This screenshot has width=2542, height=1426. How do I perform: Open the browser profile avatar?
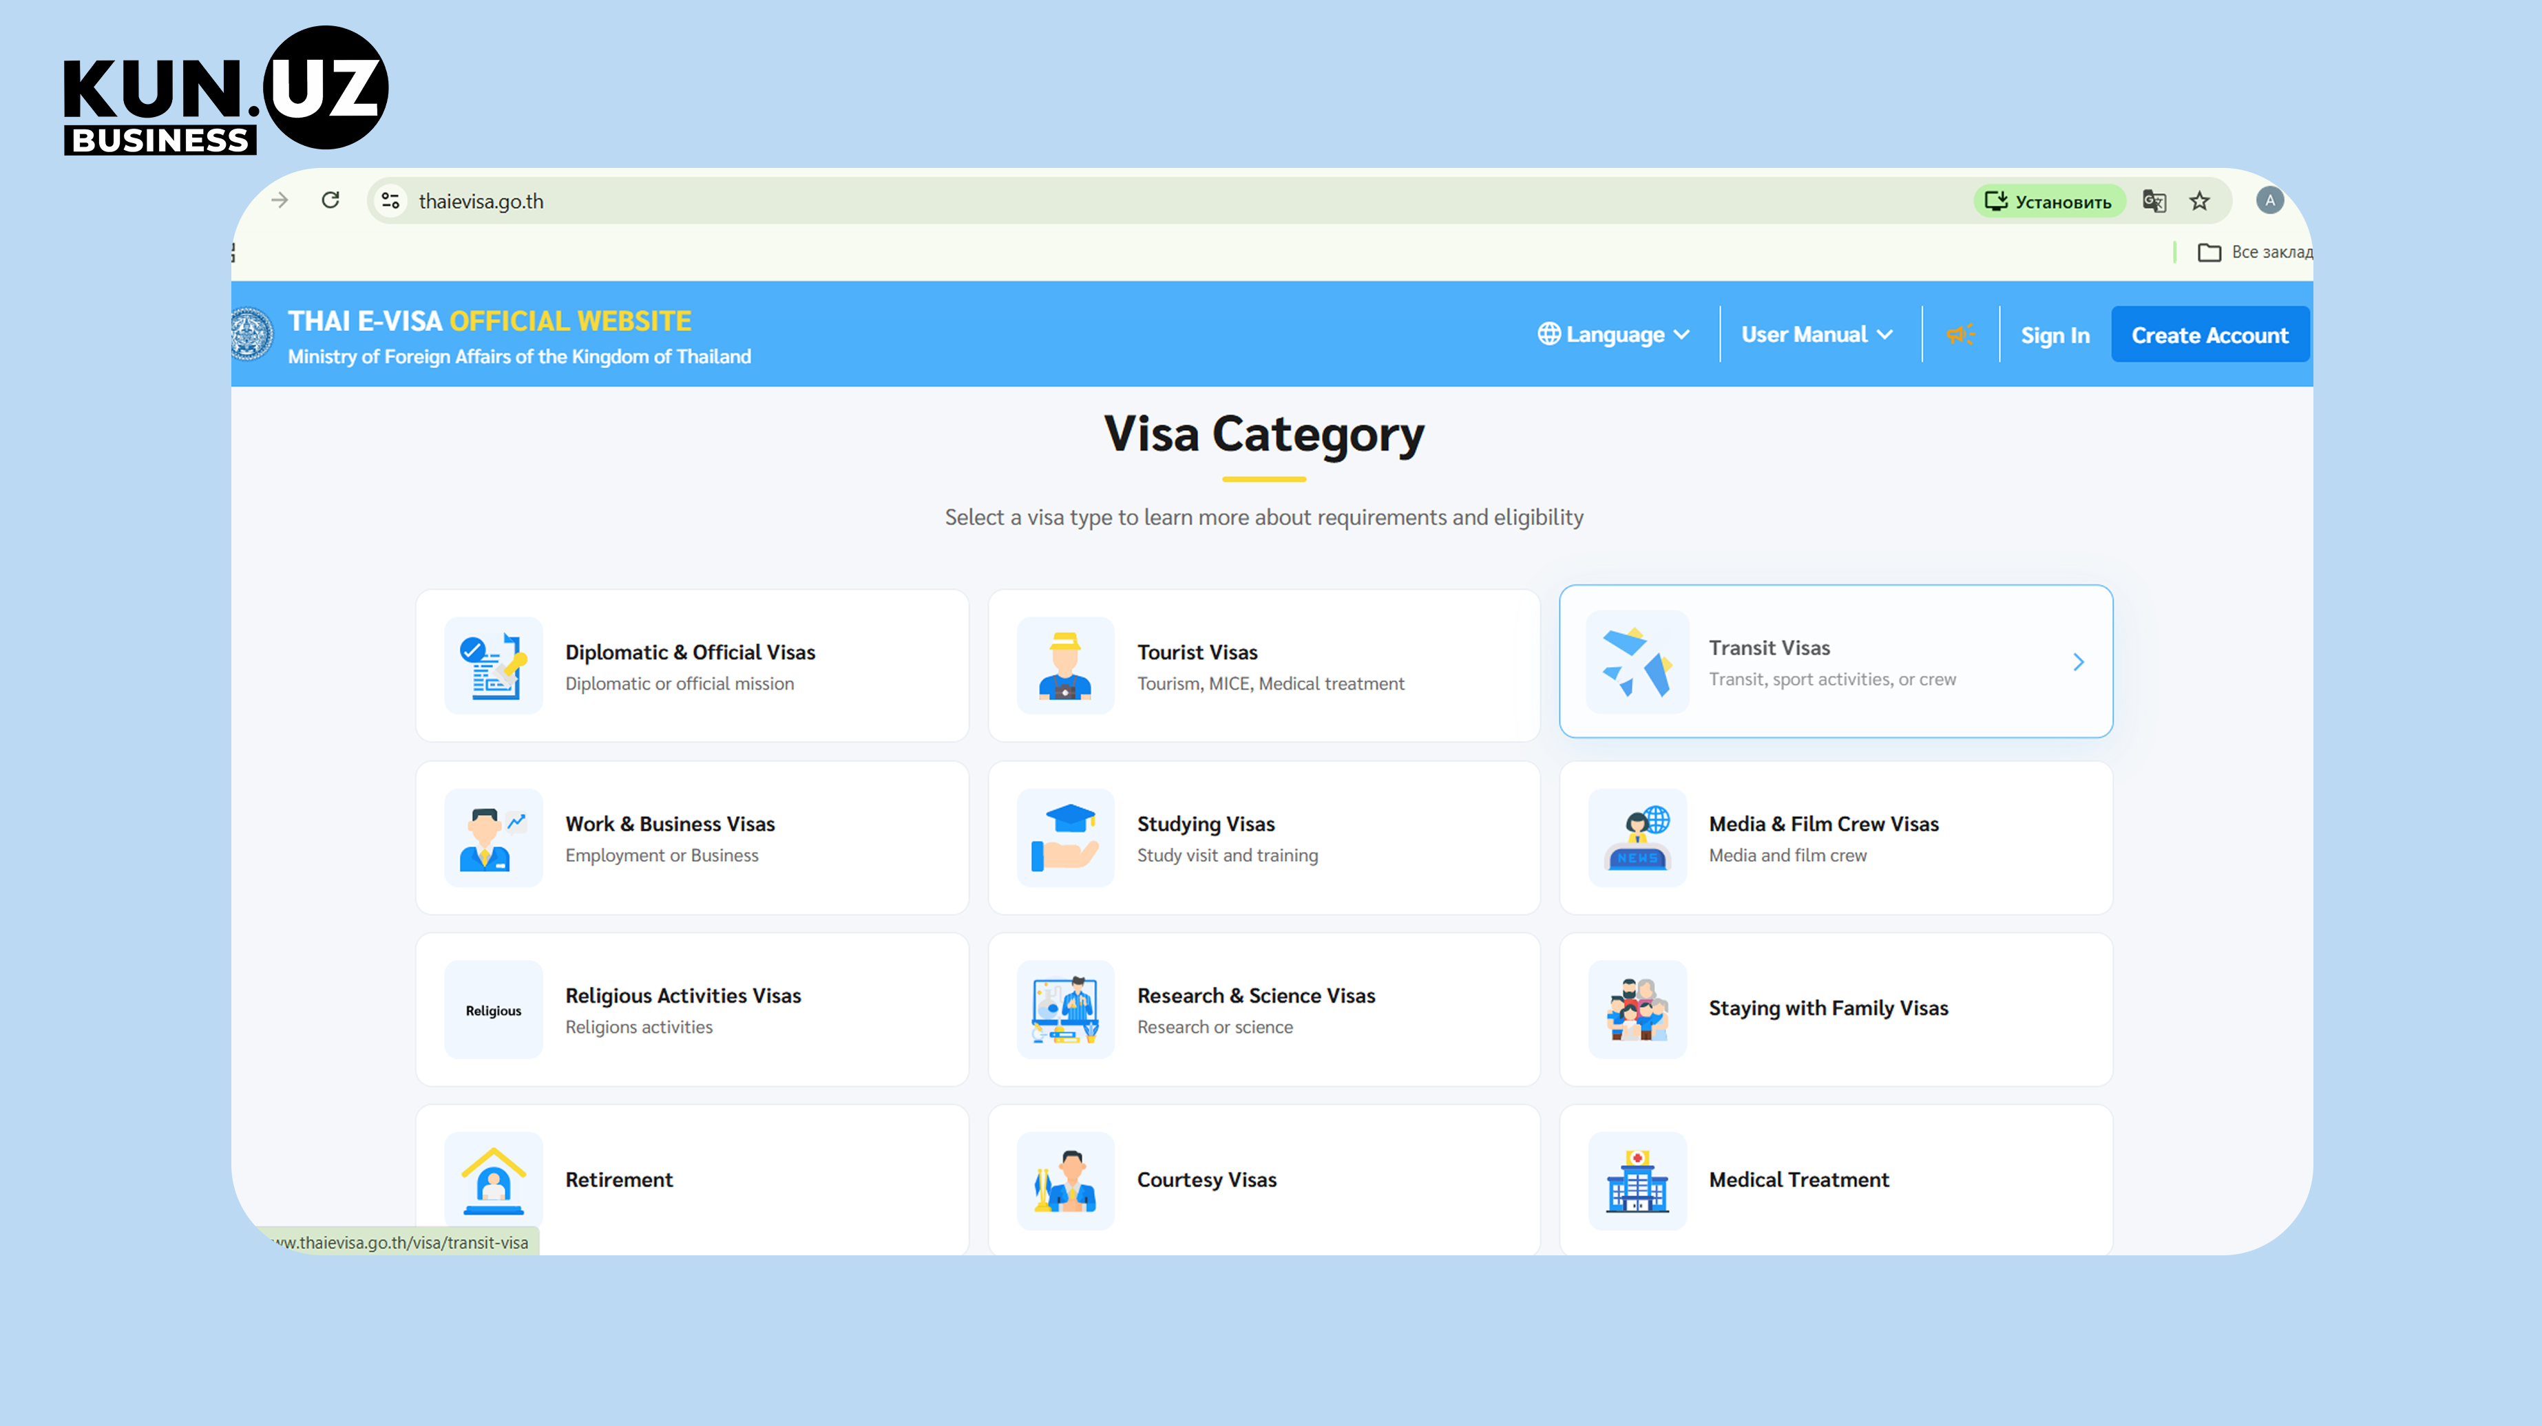point(2269,200)
